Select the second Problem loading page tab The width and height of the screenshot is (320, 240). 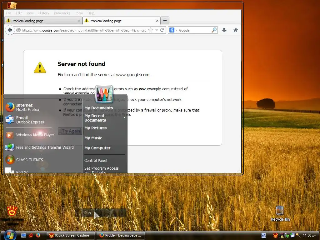122,21
